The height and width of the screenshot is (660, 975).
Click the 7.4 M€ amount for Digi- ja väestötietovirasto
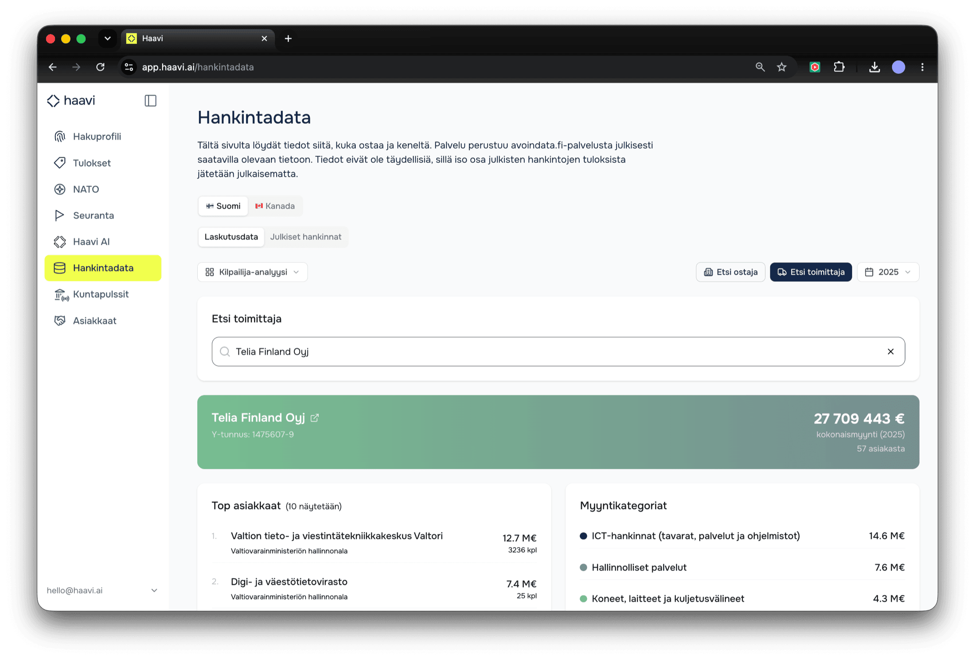coord(521,584)
